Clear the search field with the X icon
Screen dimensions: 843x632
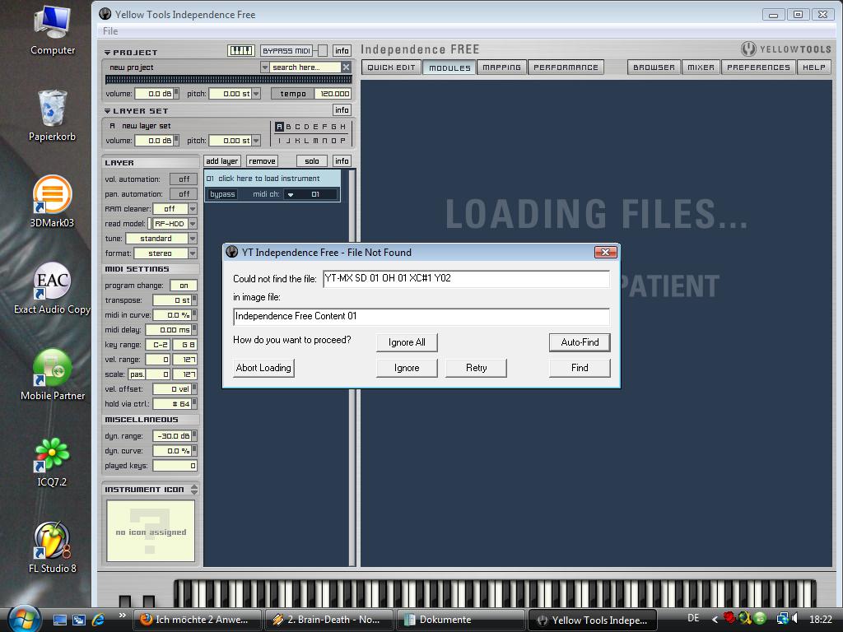(347, 67)
